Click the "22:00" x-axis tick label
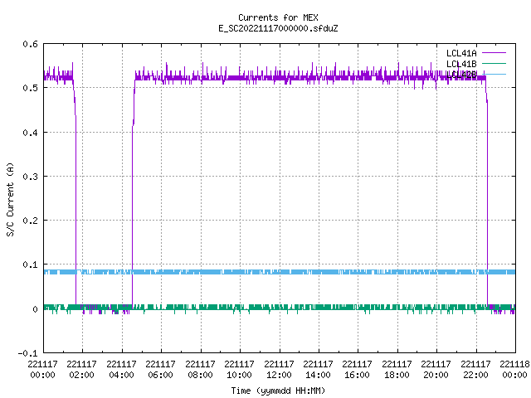This screenshot has height=398, width=531. 475,375
